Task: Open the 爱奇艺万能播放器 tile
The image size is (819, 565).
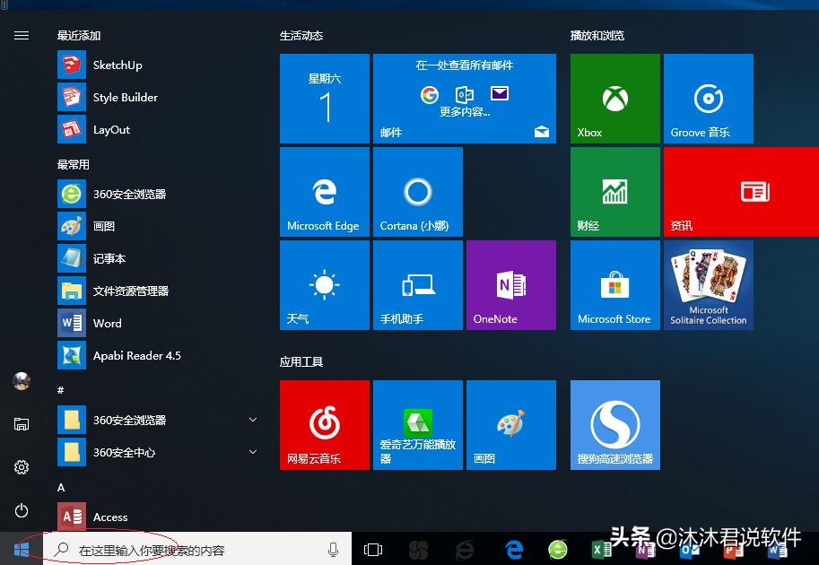Action: (x=418, y=425)
